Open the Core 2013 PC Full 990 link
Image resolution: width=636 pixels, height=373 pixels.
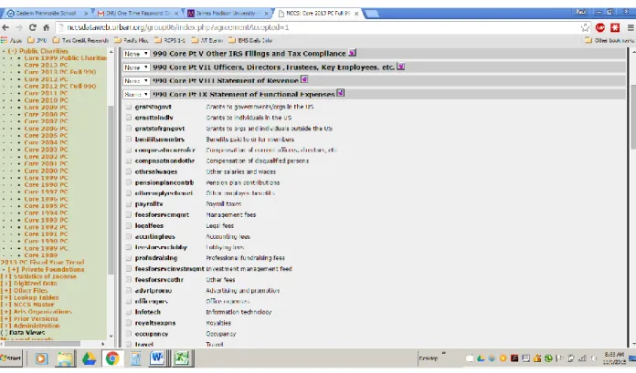tap(60, 72)
